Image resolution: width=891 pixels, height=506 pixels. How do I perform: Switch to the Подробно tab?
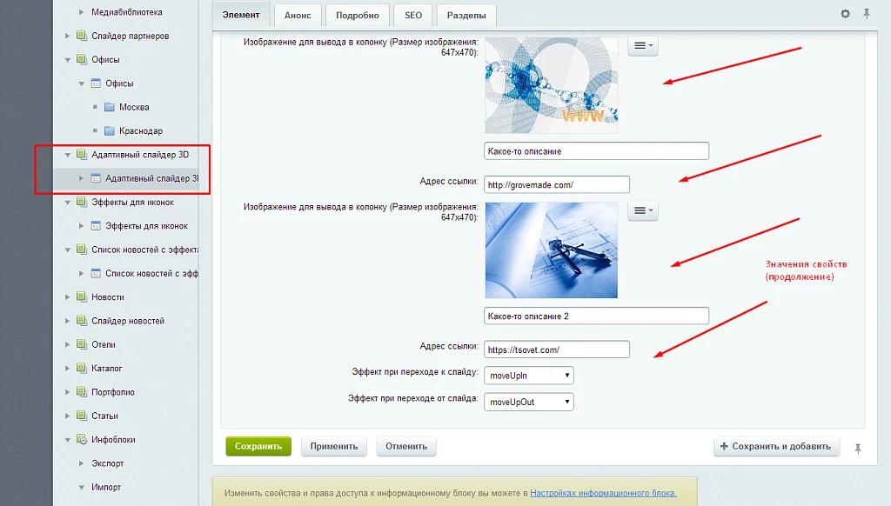click(358, 16)
